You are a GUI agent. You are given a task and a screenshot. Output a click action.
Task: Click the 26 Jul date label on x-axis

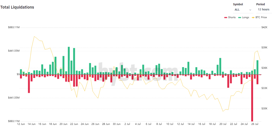(x=254, y=124)
